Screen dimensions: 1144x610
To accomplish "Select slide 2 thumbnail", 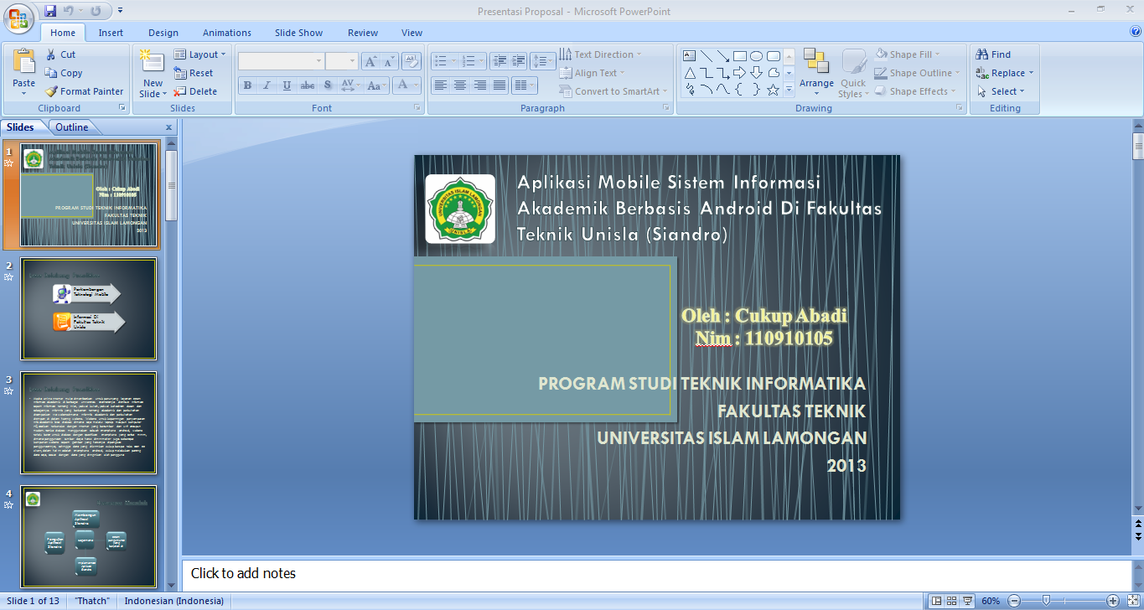I will pyautogui.click(x=89, y=308).
